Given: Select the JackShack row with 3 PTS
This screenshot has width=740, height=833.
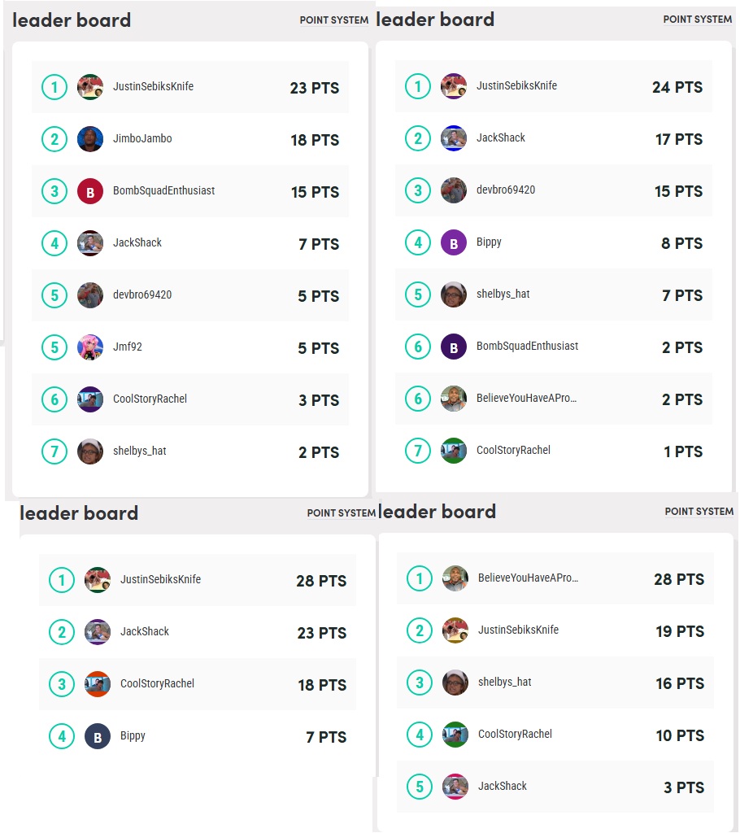Looking at the screenshot, I should [x=555, y=787].
